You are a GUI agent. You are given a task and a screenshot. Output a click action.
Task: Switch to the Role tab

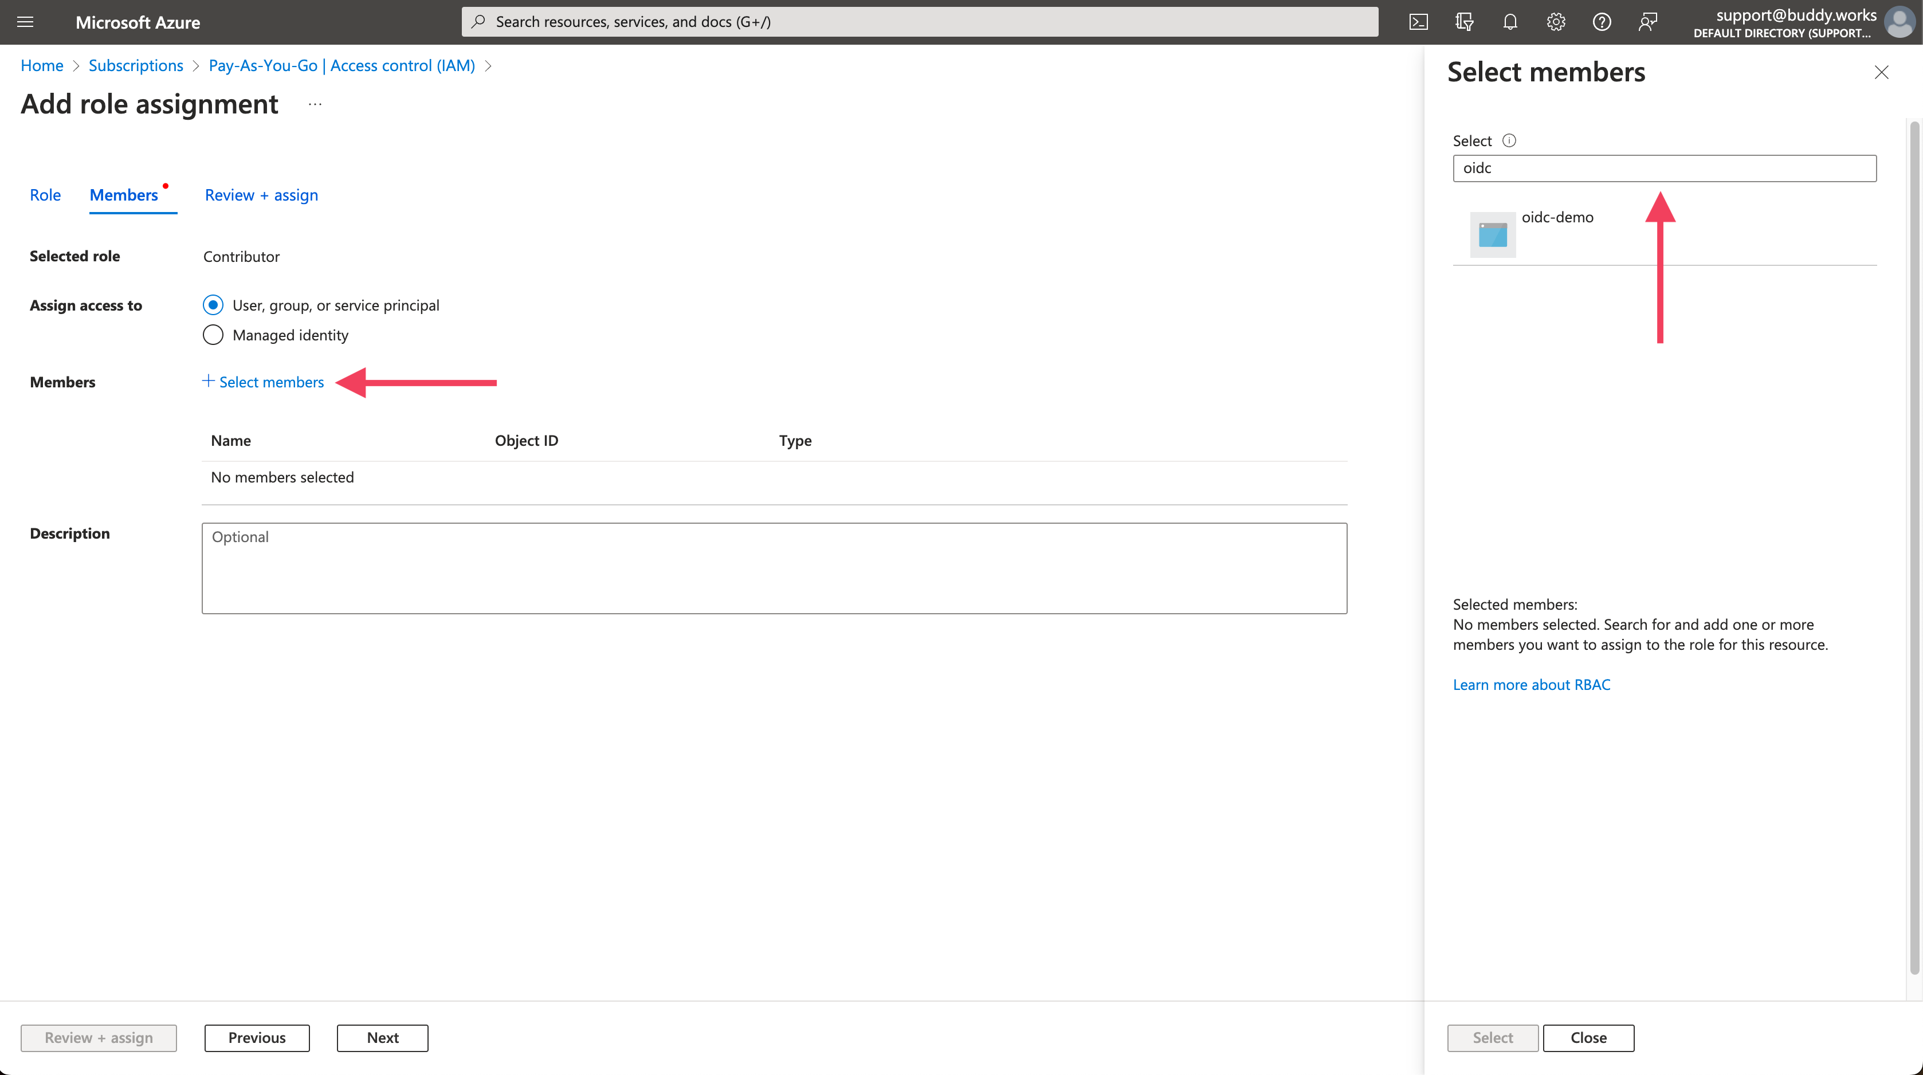pyautogui.click(x=45, y=195)
